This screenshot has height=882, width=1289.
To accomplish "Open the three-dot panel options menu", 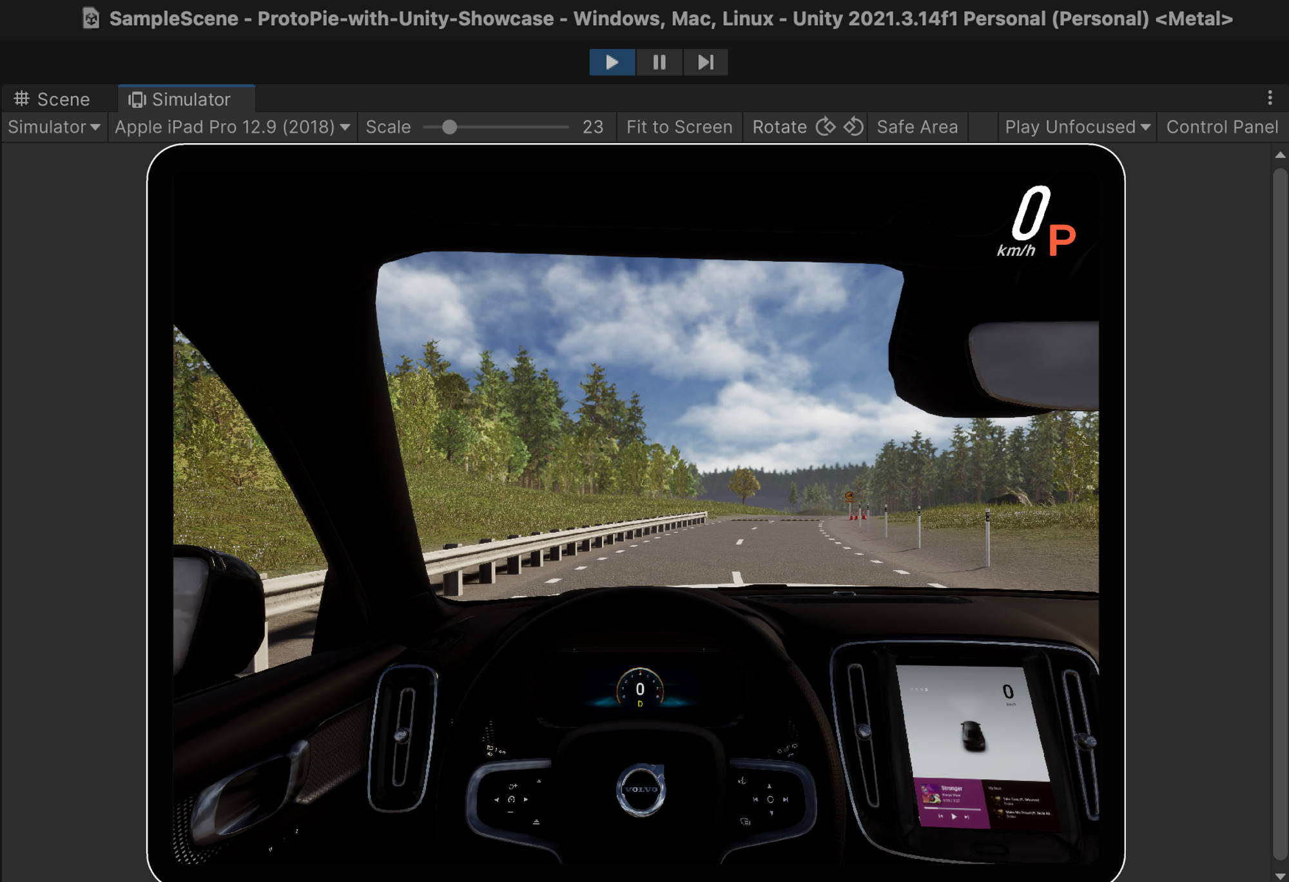I will point(1270,98).
